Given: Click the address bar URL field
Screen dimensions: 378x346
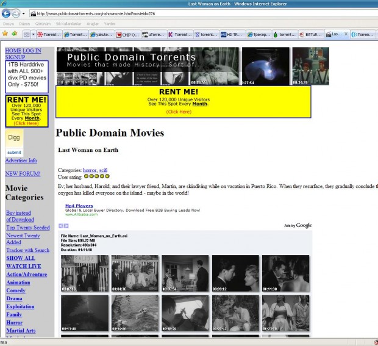Looking at the screenshot, I should (202, 13).
